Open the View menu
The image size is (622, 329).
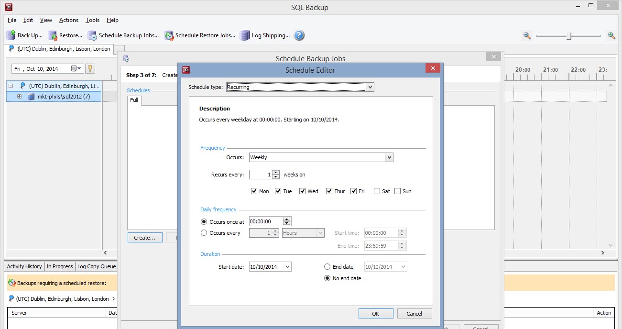click(x=46, y=20)
